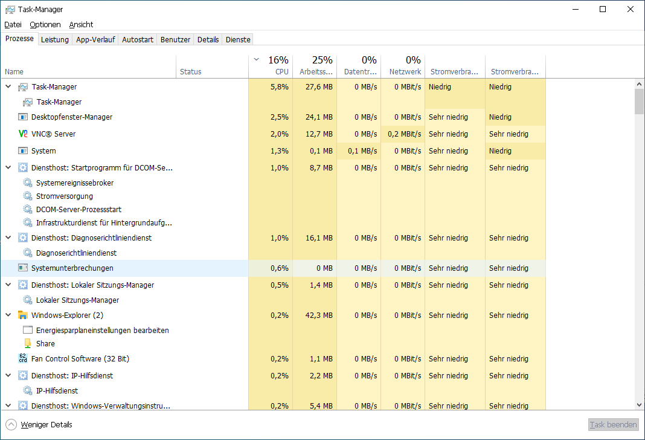Click the scrollbar up arrow
645x440 pixels.
point(639,84)
